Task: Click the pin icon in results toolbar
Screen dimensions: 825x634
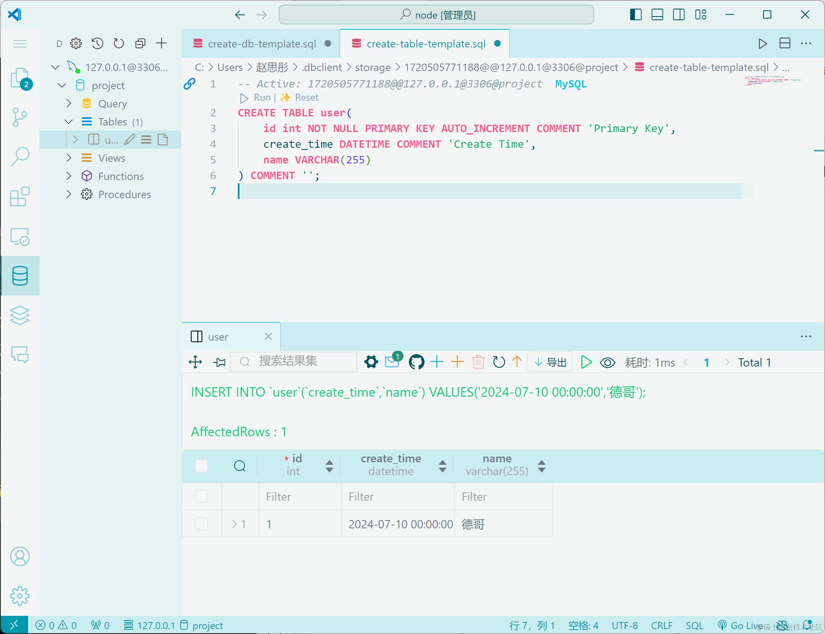Action: click(219, 362)
